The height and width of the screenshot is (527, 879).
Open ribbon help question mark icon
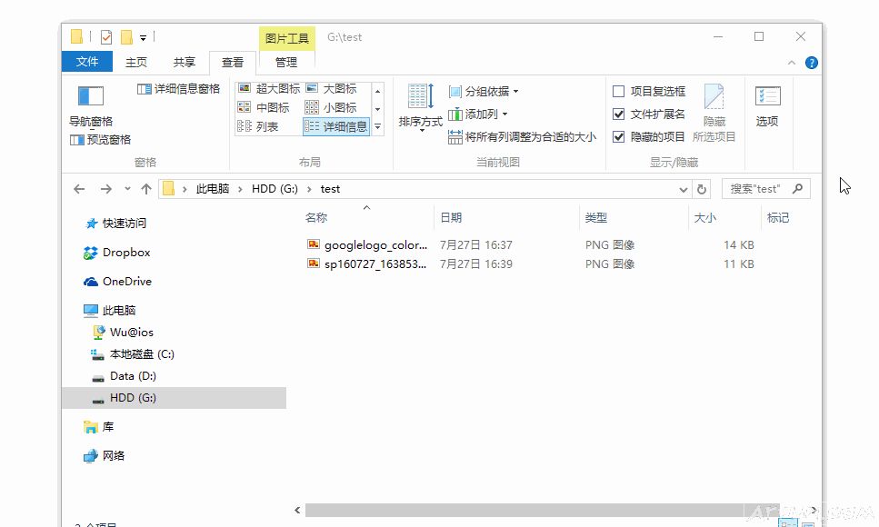(812, 63)
